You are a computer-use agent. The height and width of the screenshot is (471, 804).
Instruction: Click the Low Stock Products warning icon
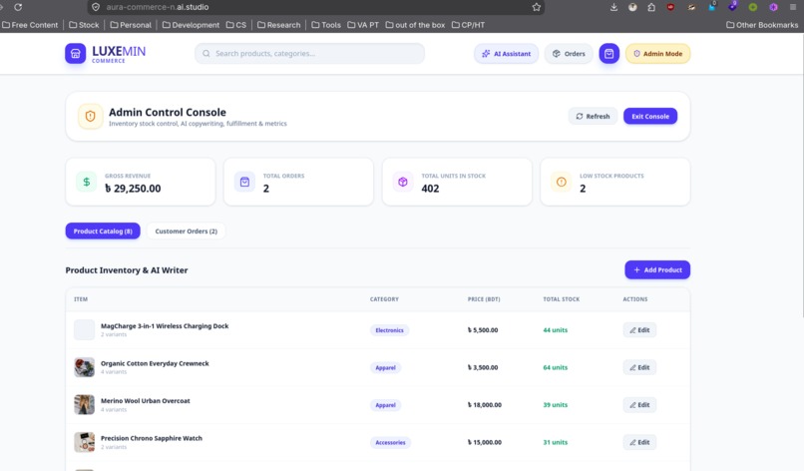(x=561, y=182)
